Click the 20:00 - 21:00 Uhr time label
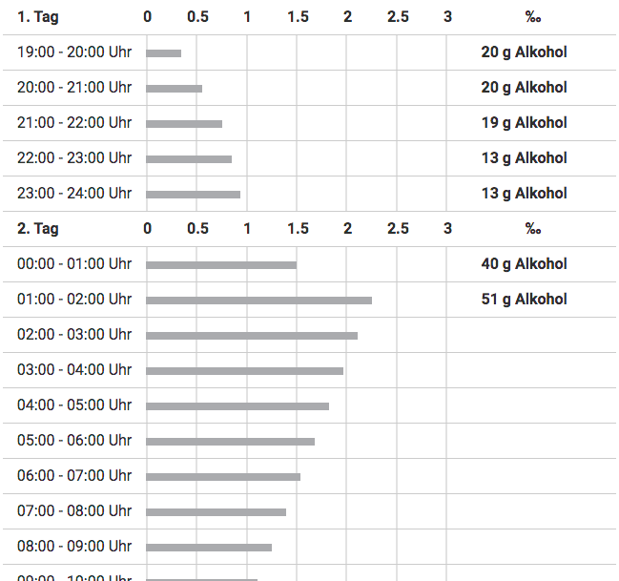This screenshot has height=581, width=619. tap(74, 87)
